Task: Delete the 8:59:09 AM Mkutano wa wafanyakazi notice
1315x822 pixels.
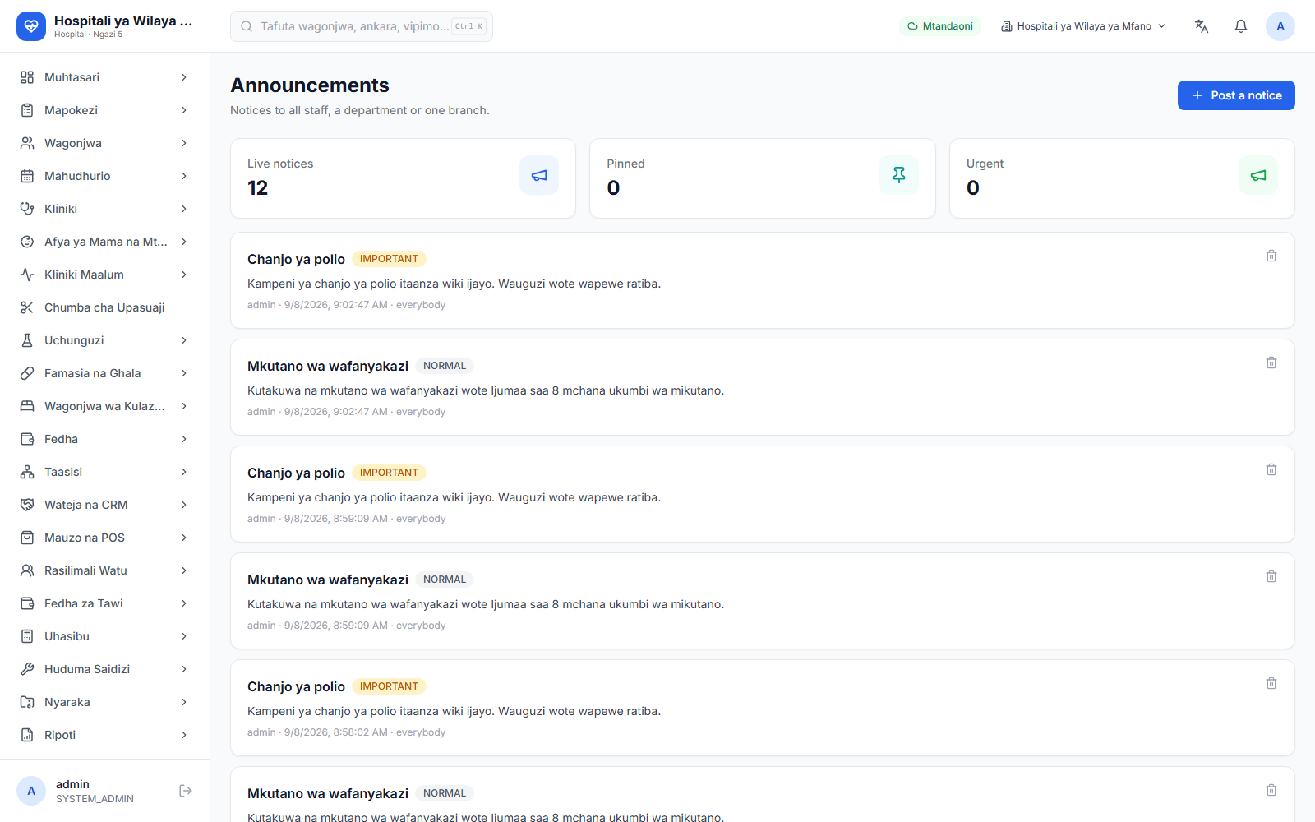Action: 1271,576
